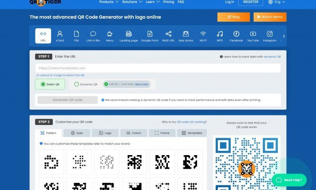Choose the Instagram QR type icon

(x=270, y=33)
